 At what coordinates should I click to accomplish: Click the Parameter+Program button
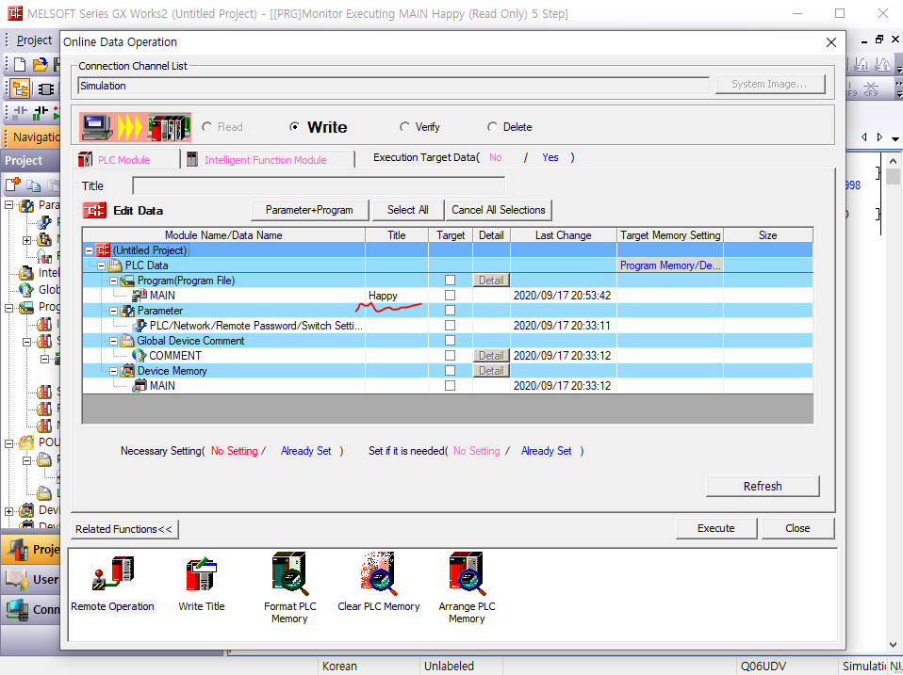pyautogui.click(x=310, y=211)
